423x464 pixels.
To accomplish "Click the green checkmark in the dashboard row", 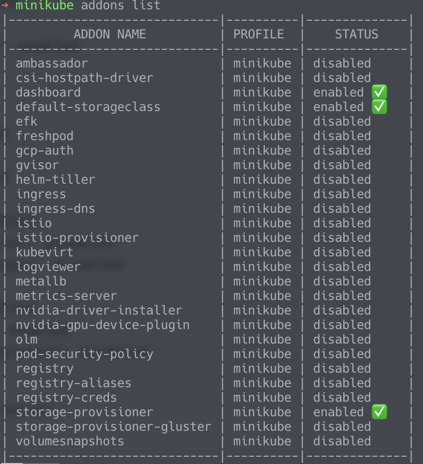I will [379, 93].
